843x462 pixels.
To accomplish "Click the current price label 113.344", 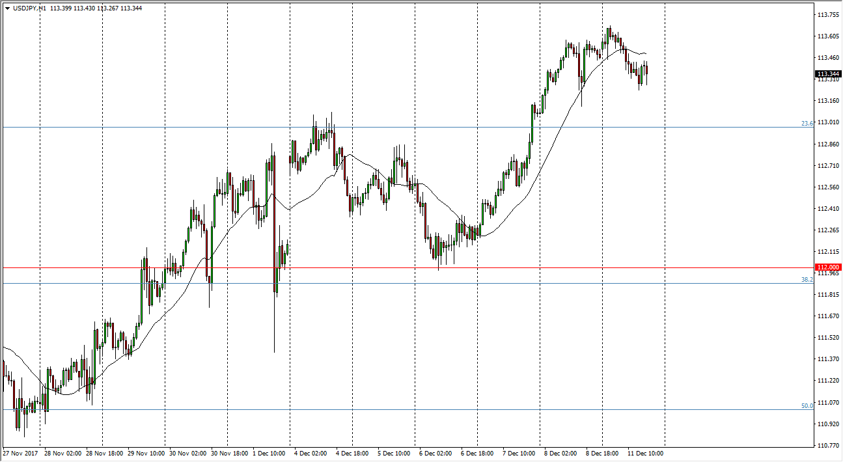I will (x=827, y=74).
